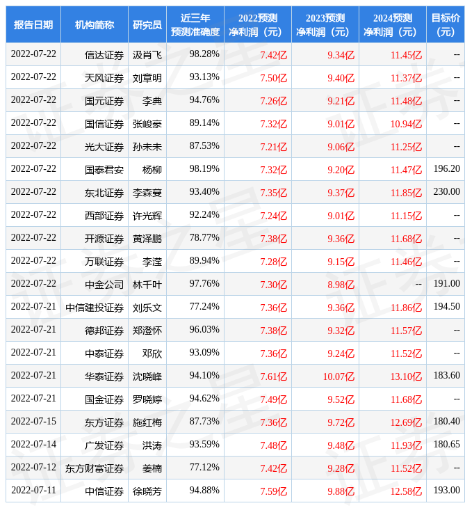
Task: Click the 目标价 column header
Action: coord(446,25)
